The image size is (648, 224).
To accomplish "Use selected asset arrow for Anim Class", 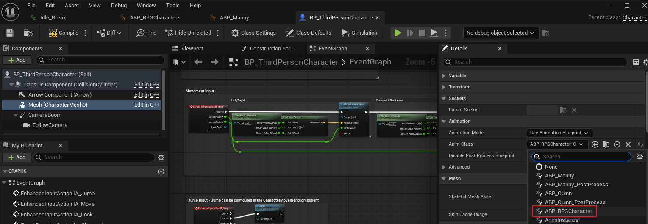I will coord(595,144).
